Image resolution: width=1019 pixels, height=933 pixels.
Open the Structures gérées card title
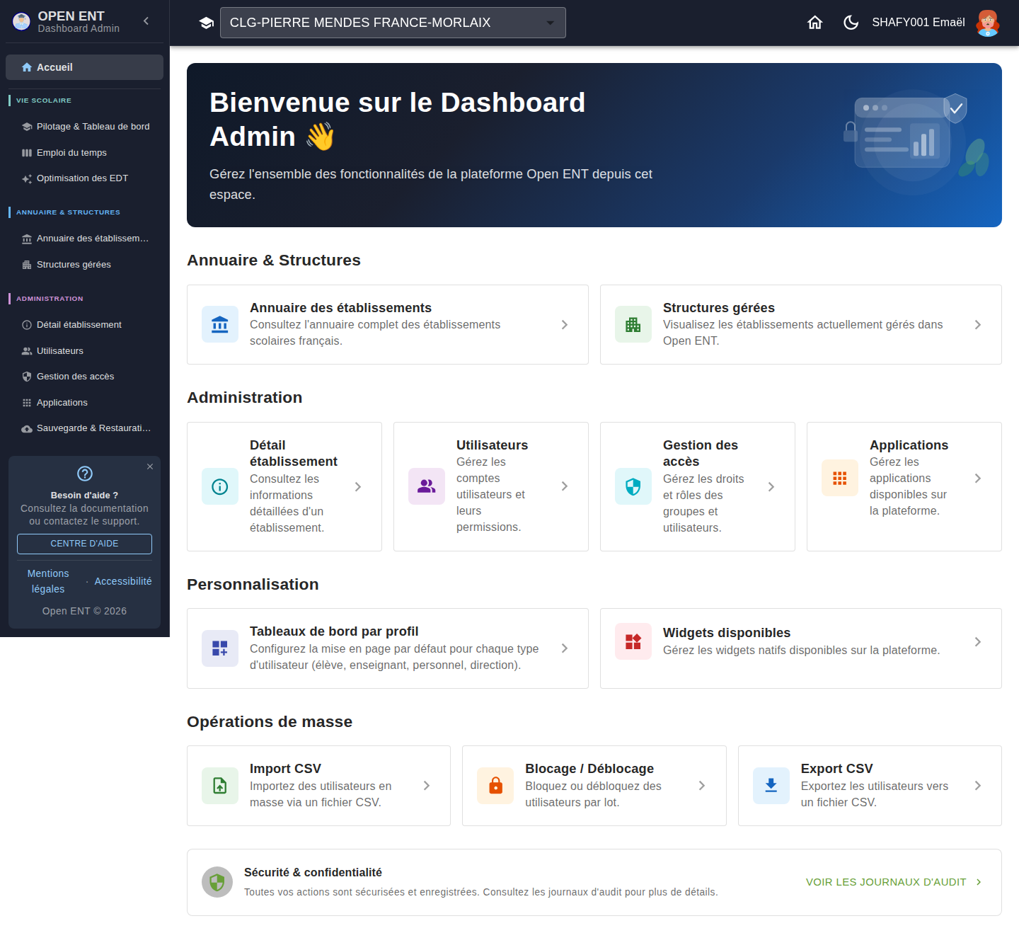[x=719, y=308]
